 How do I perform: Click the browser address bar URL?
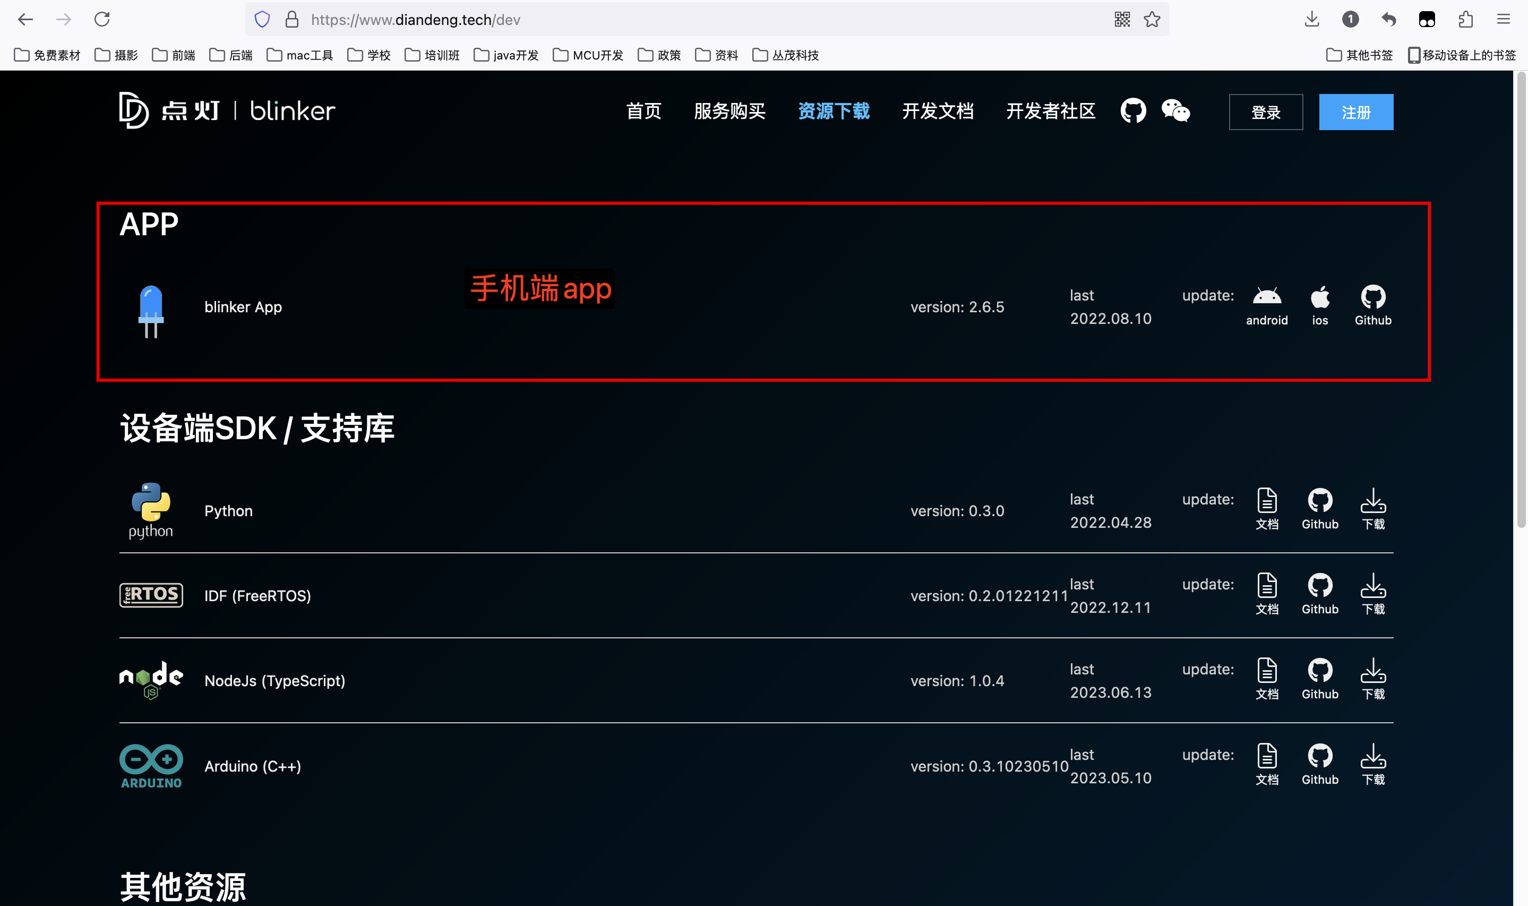pos(415,19)
